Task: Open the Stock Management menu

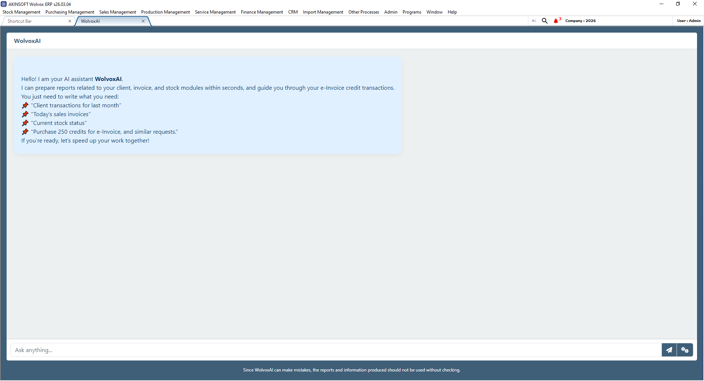Action: point(22,12)
